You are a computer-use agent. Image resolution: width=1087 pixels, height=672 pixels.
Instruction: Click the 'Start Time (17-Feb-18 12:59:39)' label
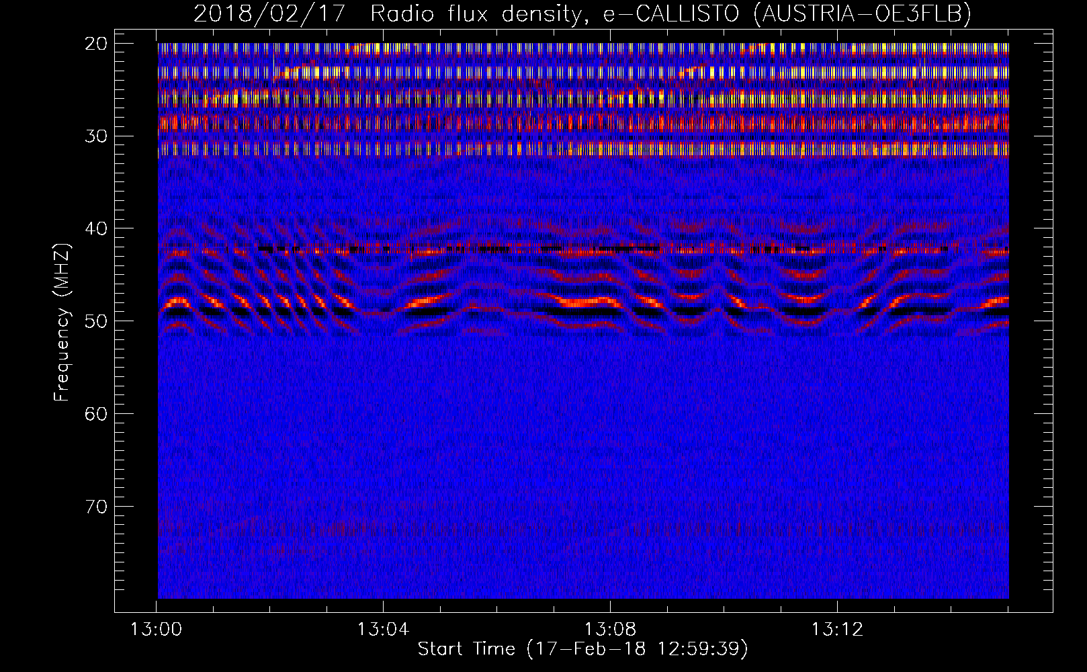(582, 649)
